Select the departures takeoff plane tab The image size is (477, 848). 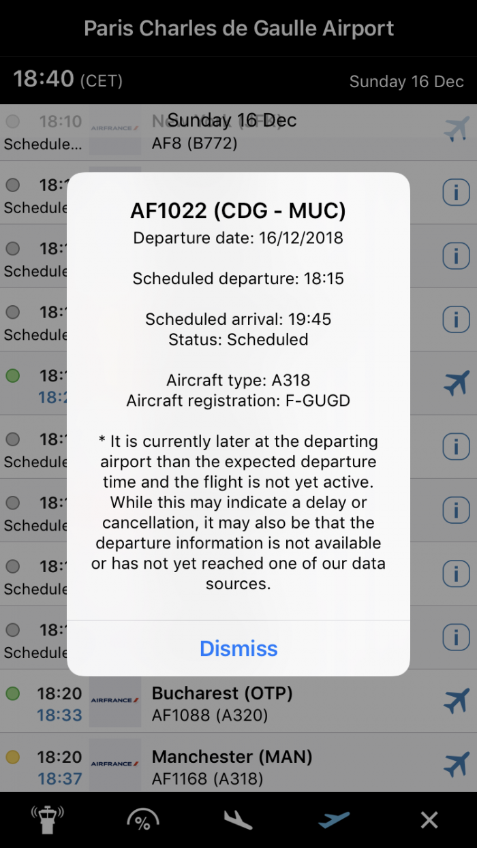click(x=334, y=820)
